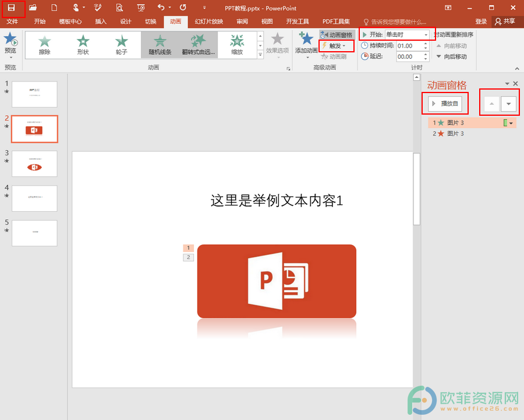Screen dimensions: 524x420
Task: Switch to the 开始 tab
Action: click(40, 22)
